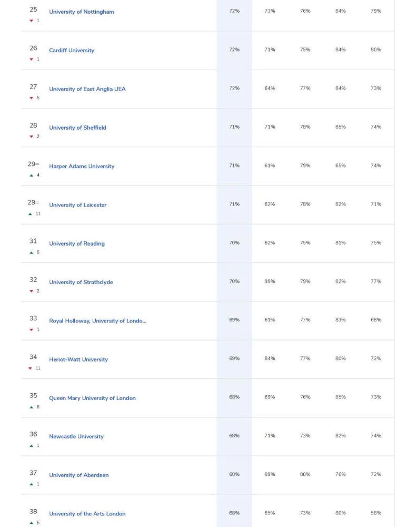The image size is (417, 527).
Task: Click Strathclyde's 99% score cell
Action: click(270, 281)
